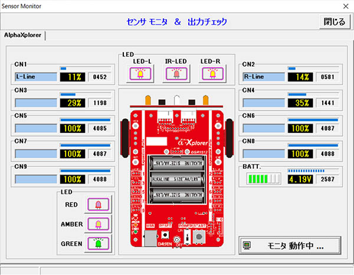Click the CN2 14% reading
Viewport: 354px width, 275px height.
300,77
